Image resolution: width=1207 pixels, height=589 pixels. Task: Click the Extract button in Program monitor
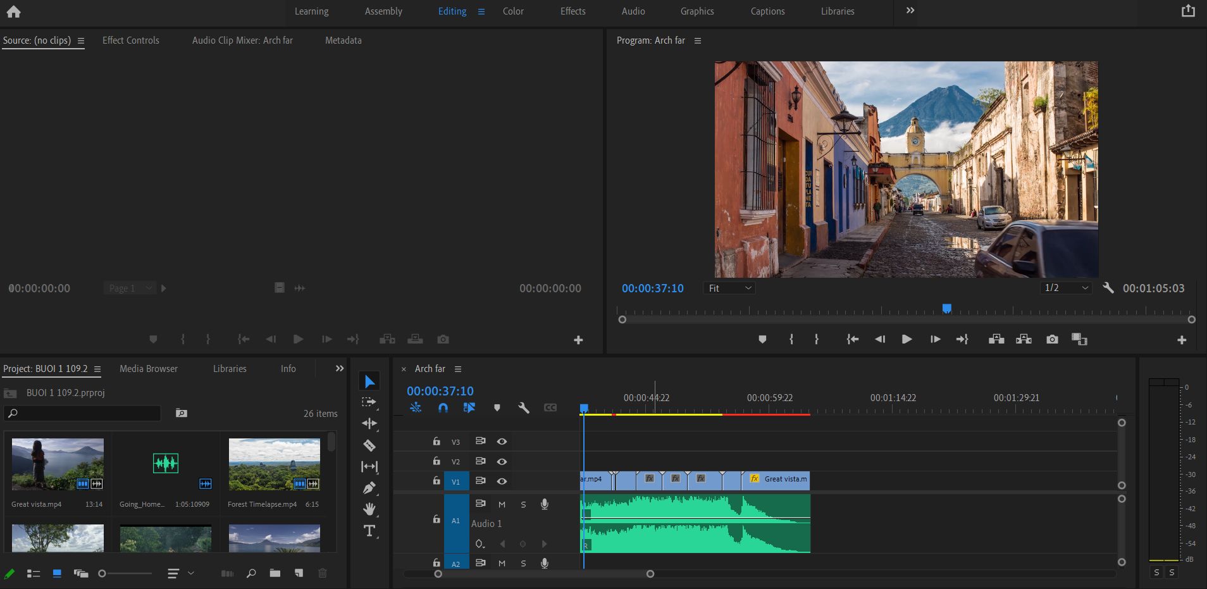point(1024,340)
